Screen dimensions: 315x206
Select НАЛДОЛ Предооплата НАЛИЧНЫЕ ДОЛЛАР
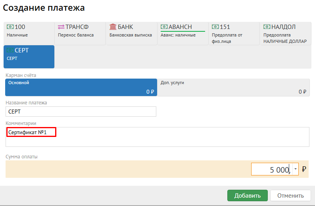click(x=286, y=33)
